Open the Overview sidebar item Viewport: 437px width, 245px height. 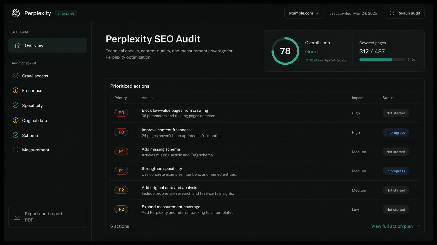[x=48, y=45]
